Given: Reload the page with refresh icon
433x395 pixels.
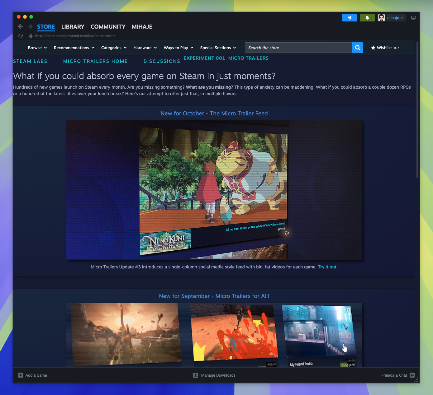Looking at the screenshot, I should click(21, 36).
